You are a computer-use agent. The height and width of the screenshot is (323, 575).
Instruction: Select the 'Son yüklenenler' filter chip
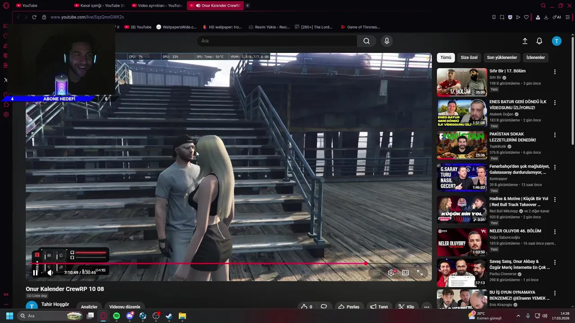click(502, 57)
